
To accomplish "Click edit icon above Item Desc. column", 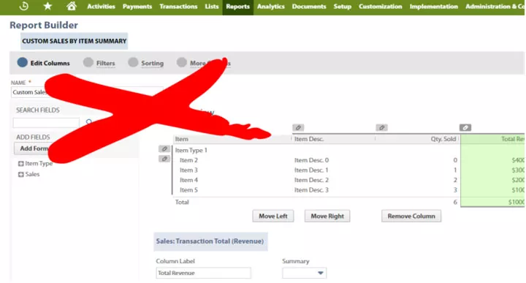I will tap(298, 127).
